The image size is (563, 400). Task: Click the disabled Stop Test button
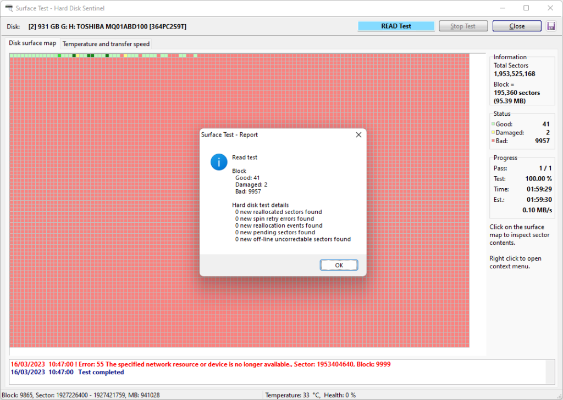(x=463, y=26)
